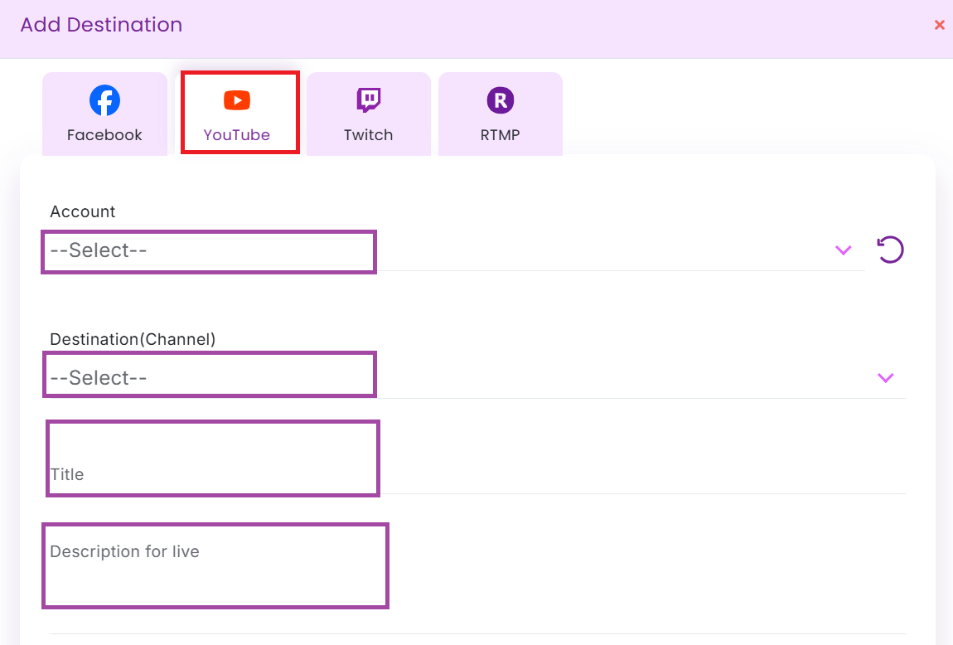Select the Twitch destination tab
This screenshot has height=645, width=953.
click(368, 114)
